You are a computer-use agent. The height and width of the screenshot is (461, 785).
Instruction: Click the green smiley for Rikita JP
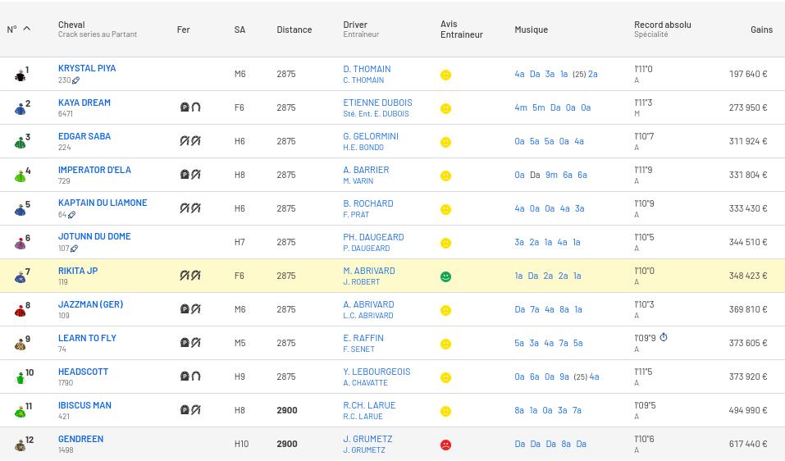coord(445,276)
